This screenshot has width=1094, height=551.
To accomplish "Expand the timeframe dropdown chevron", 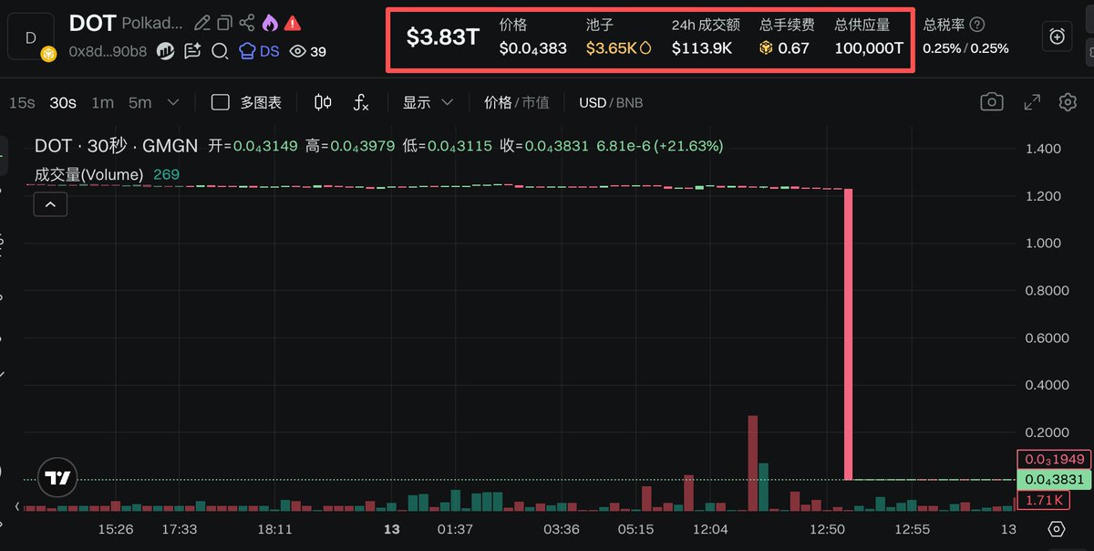I will (x=174, y=102).
